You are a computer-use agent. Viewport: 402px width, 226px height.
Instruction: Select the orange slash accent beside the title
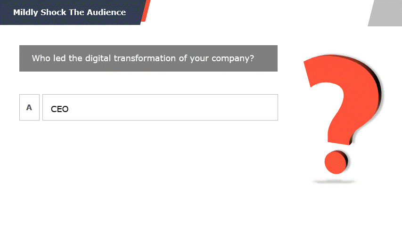146,11
